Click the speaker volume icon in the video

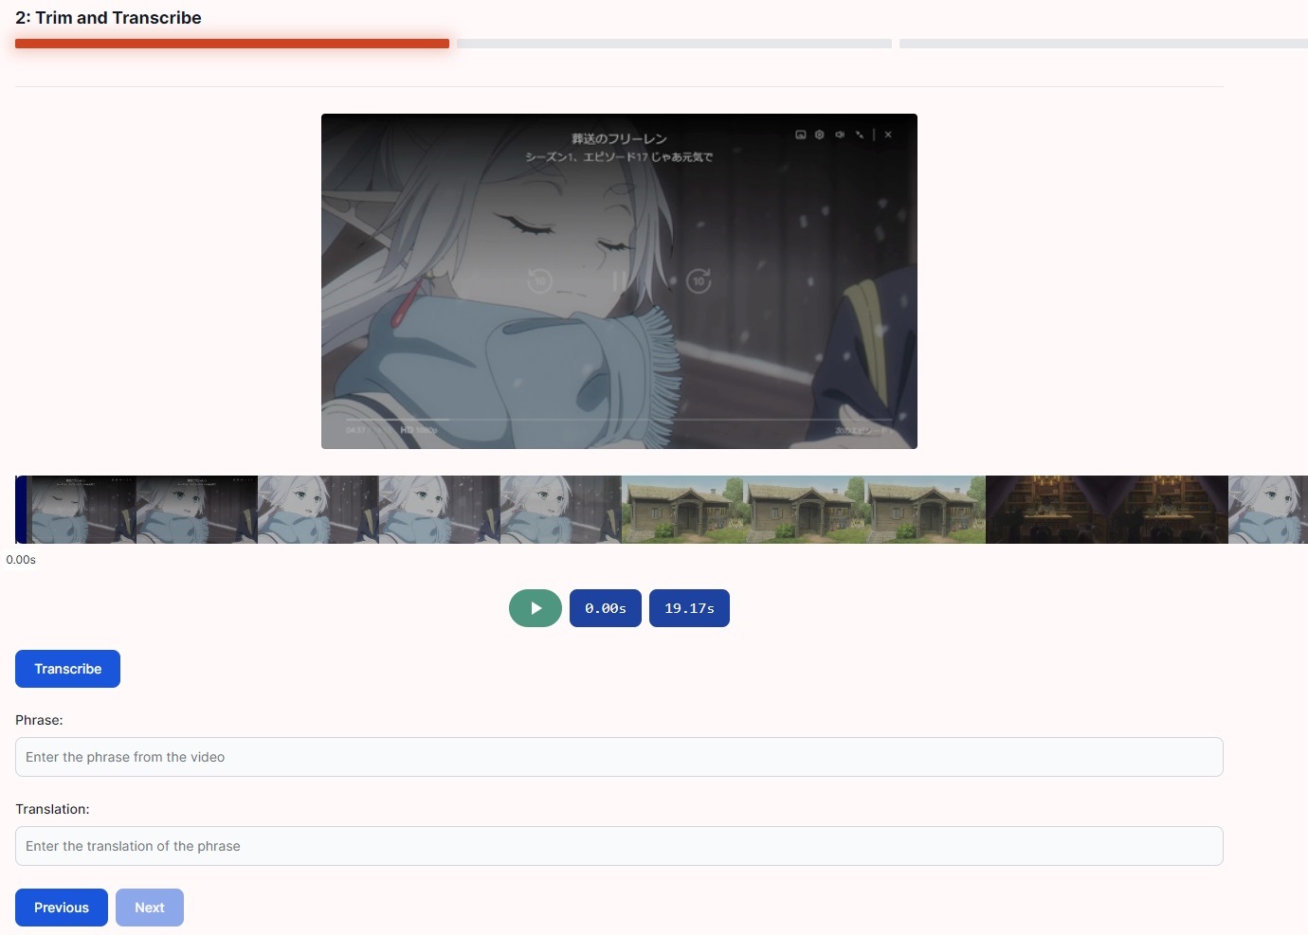840,135
